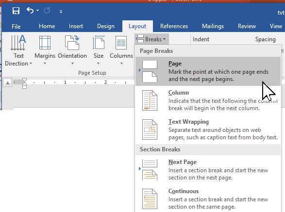Expand the Text Direction dropdown arrow
This screenshot has width=285, height=212.
click(x=31, y=64)
